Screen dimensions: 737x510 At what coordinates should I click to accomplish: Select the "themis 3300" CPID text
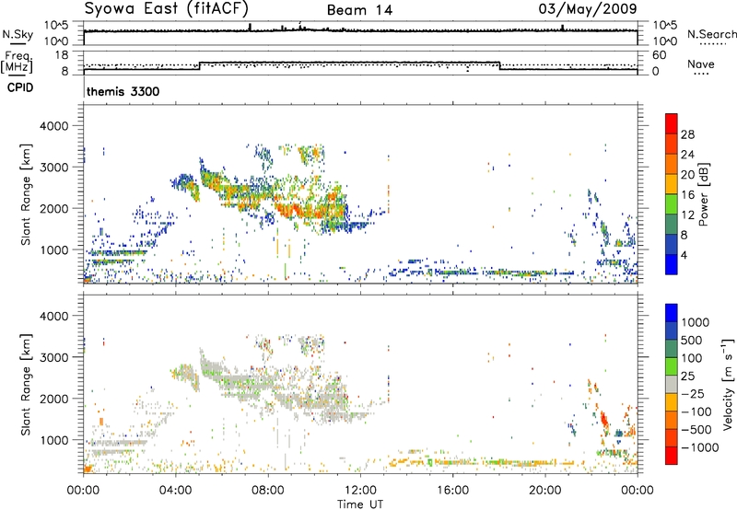pyautogui.click(x=123, y=91)
